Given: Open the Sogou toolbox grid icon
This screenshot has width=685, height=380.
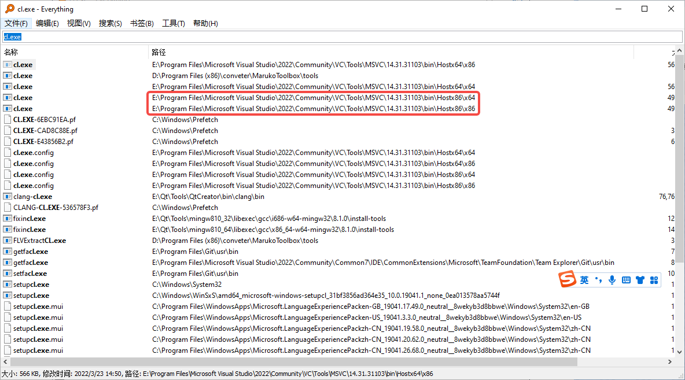Looking at the screenshot, I should tap(654, 280).
